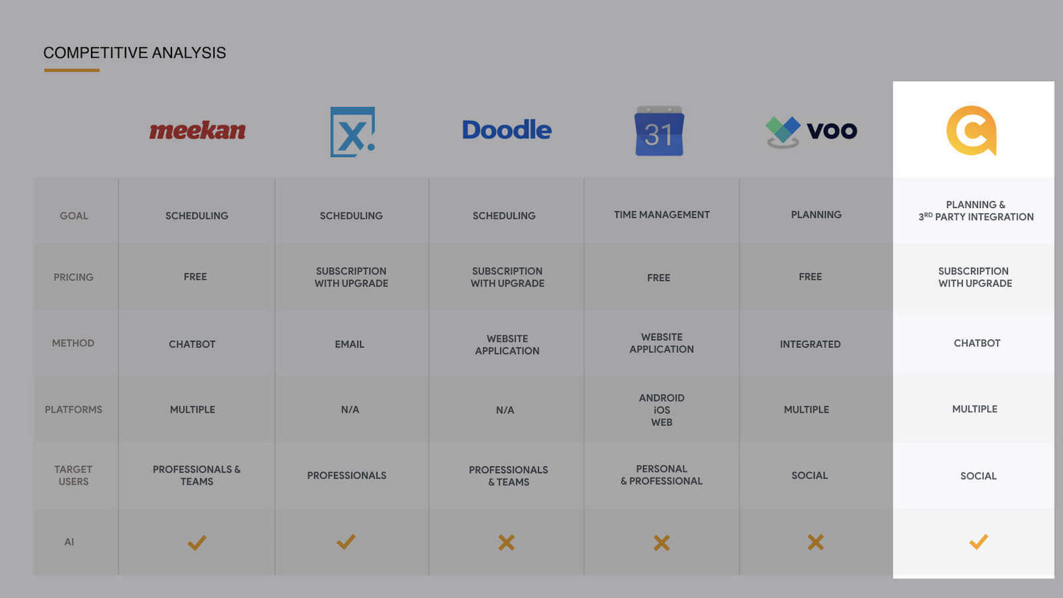
Task: Select the GOAL row label
Action: [x=74, y=216]
